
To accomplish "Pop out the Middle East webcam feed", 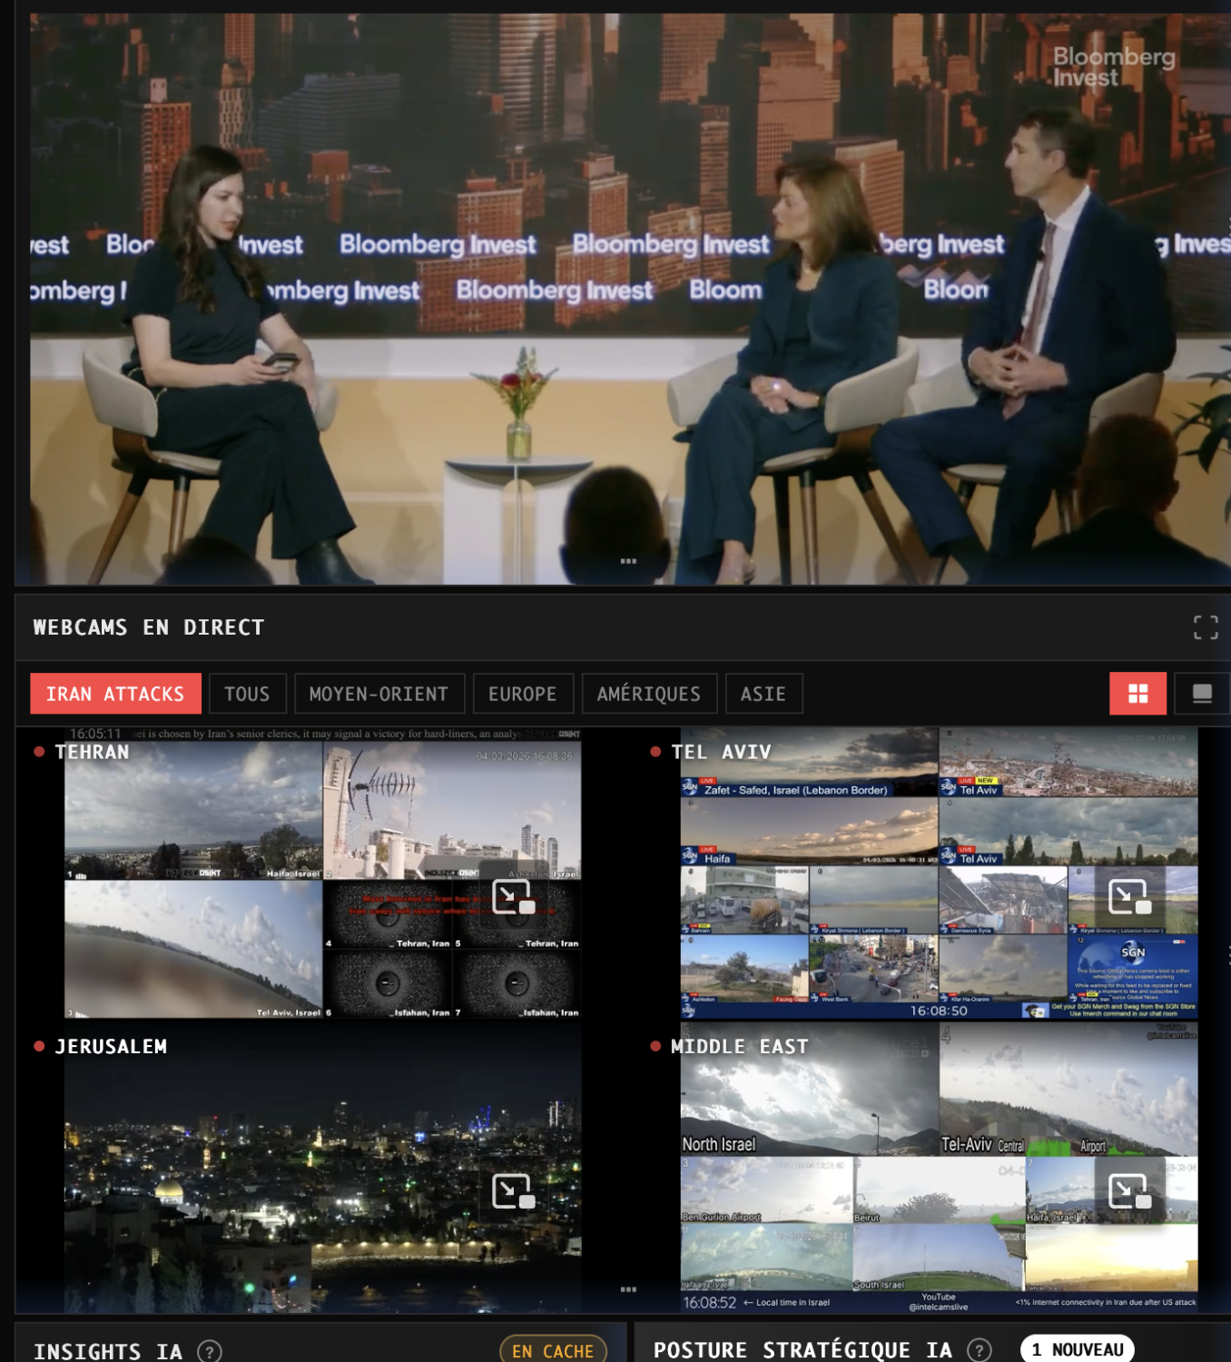I will point(1128,1190).
